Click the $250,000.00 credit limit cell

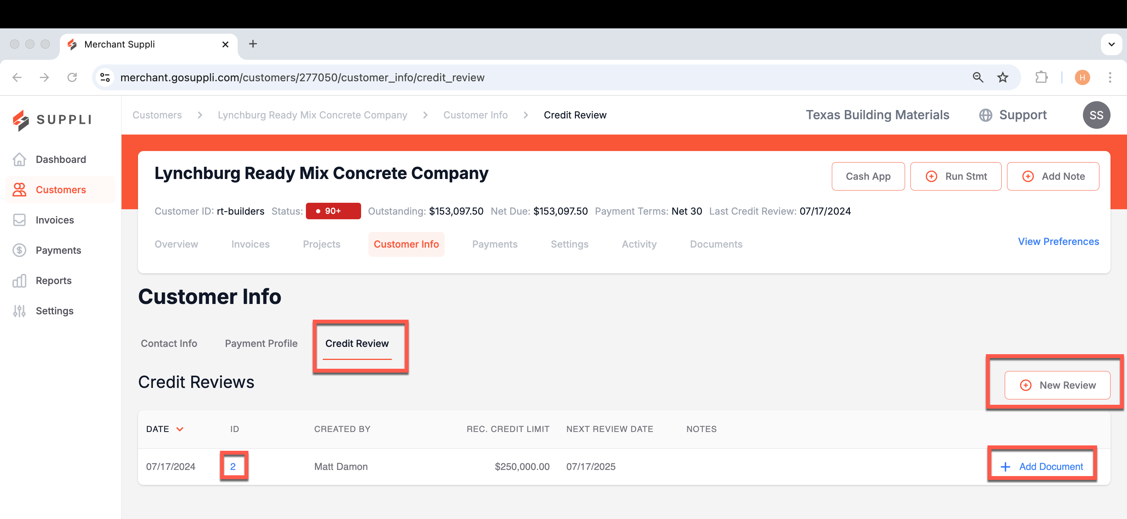point(522,466)
